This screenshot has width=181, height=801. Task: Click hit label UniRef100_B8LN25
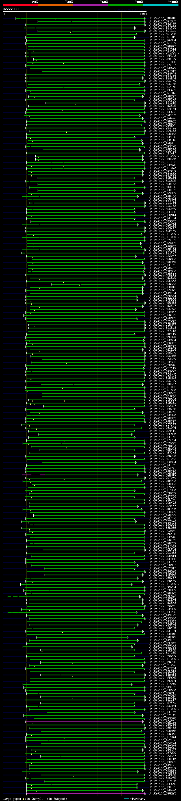click(162, 434)
